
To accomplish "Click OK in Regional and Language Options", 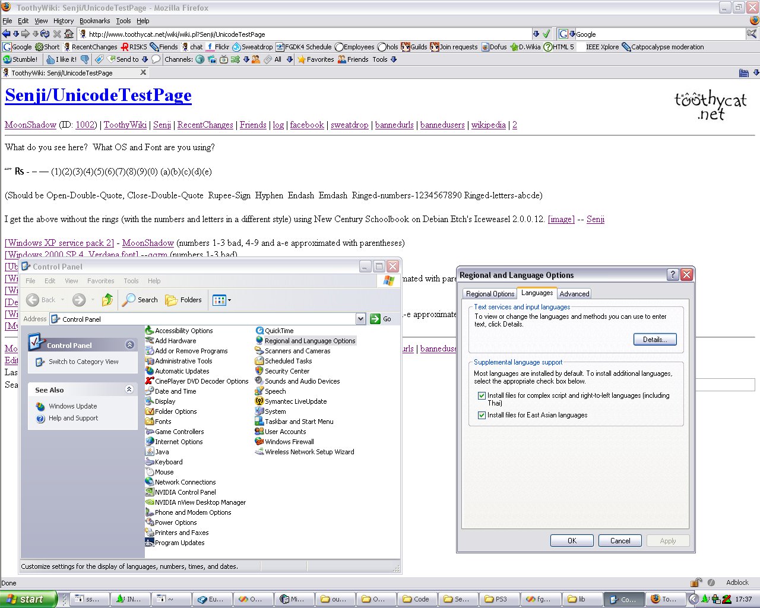I will pyautogui.click(x=572, y=540).
